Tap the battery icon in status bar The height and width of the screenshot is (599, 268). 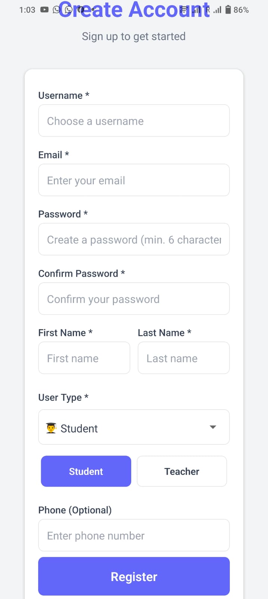pos(228,10)
